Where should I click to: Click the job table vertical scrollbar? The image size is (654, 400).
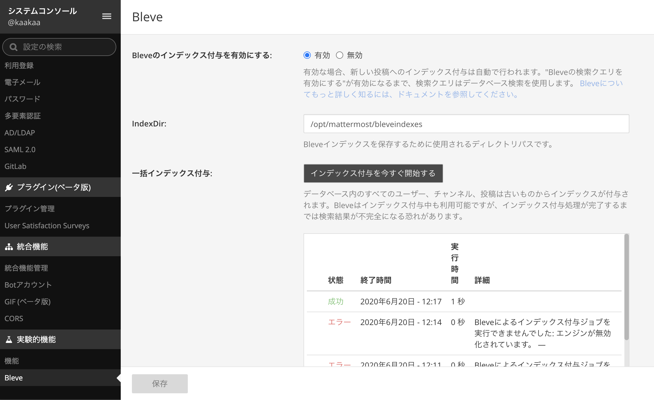tap(626, 287)
